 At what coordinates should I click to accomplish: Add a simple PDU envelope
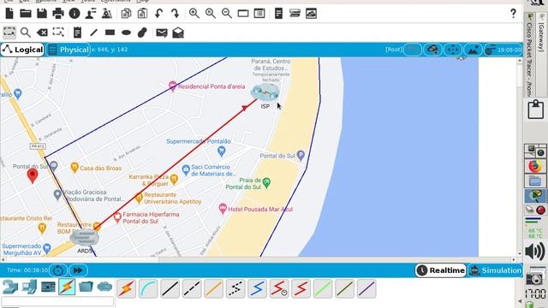click(162, 33)
